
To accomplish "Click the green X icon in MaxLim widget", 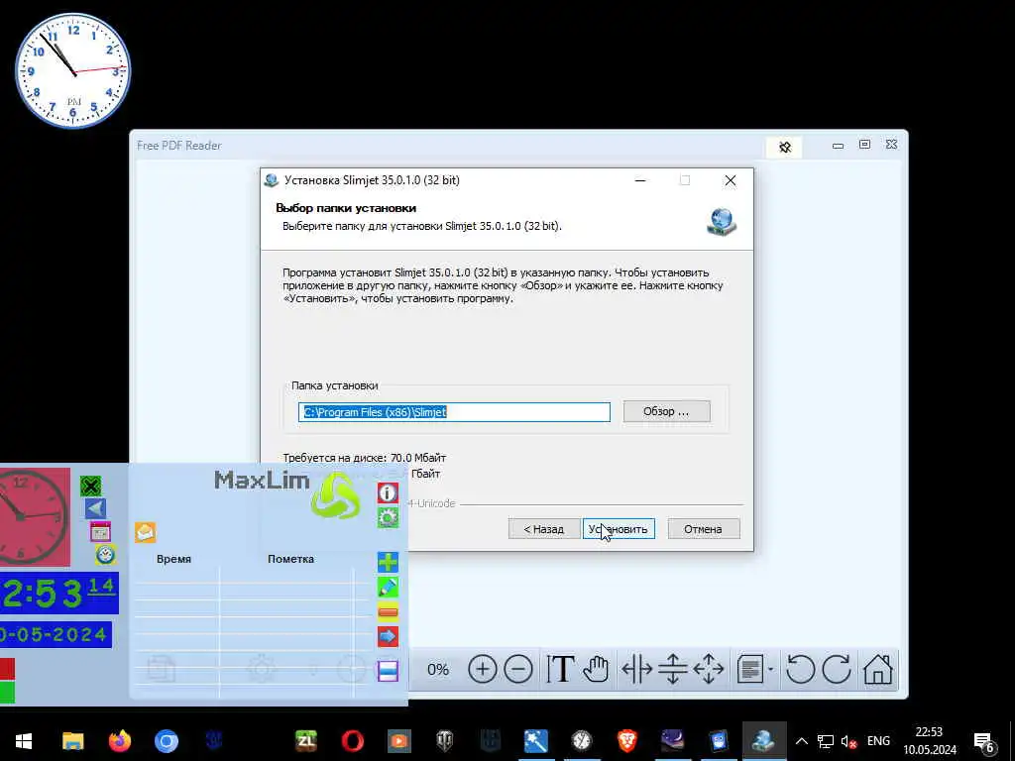I will tap(91, 486).
